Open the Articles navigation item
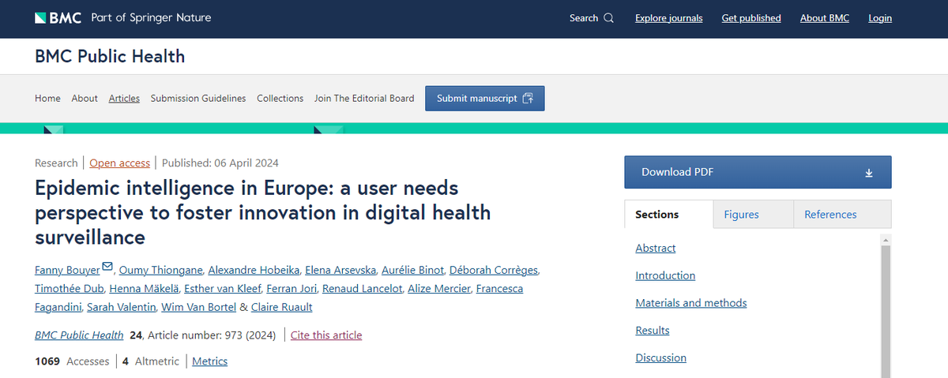Image resolution: width=948 pixels, height=378 pixels. pyautogui.click(x=124, y=99)
